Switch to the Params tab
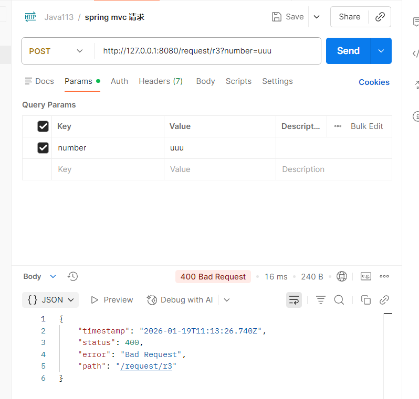Viewport: 419px width, 399px height. [82, 81]
